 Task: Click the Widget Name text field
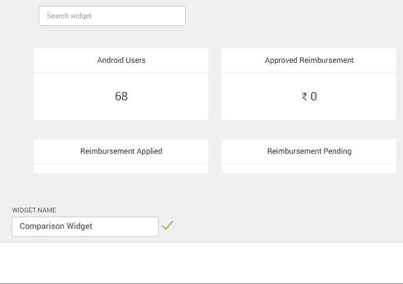(85, 226)
